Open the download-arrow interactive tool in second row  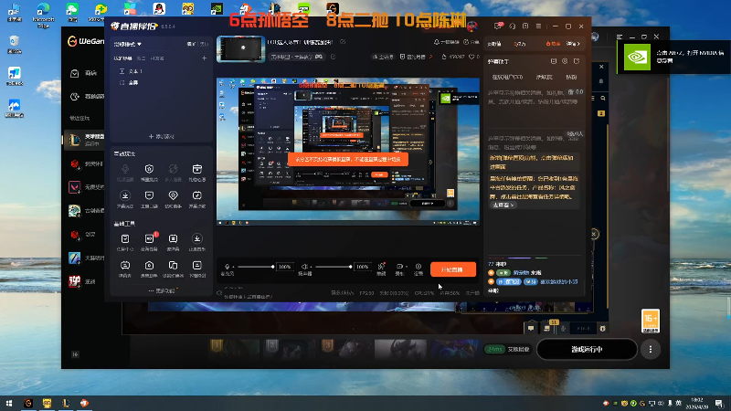[x=125, y=197]
